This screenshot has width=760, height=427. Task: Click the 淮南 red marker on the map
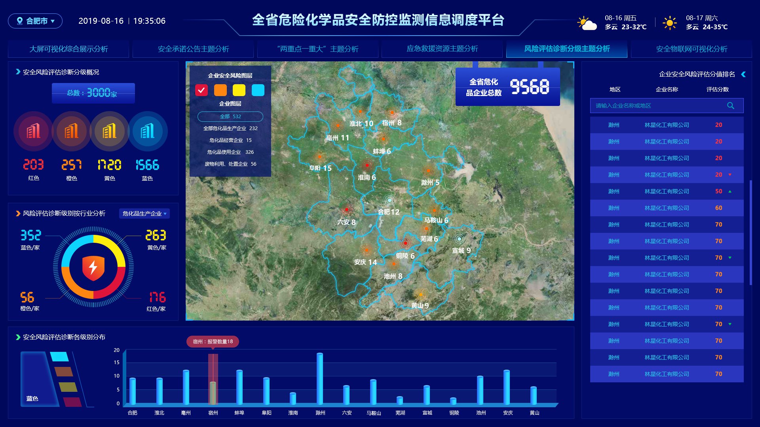point(367,165)
